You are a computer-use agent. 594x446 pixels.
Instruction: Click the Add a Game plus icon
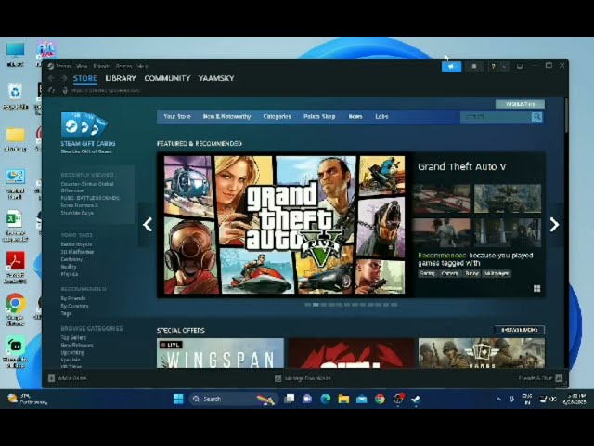52,378
